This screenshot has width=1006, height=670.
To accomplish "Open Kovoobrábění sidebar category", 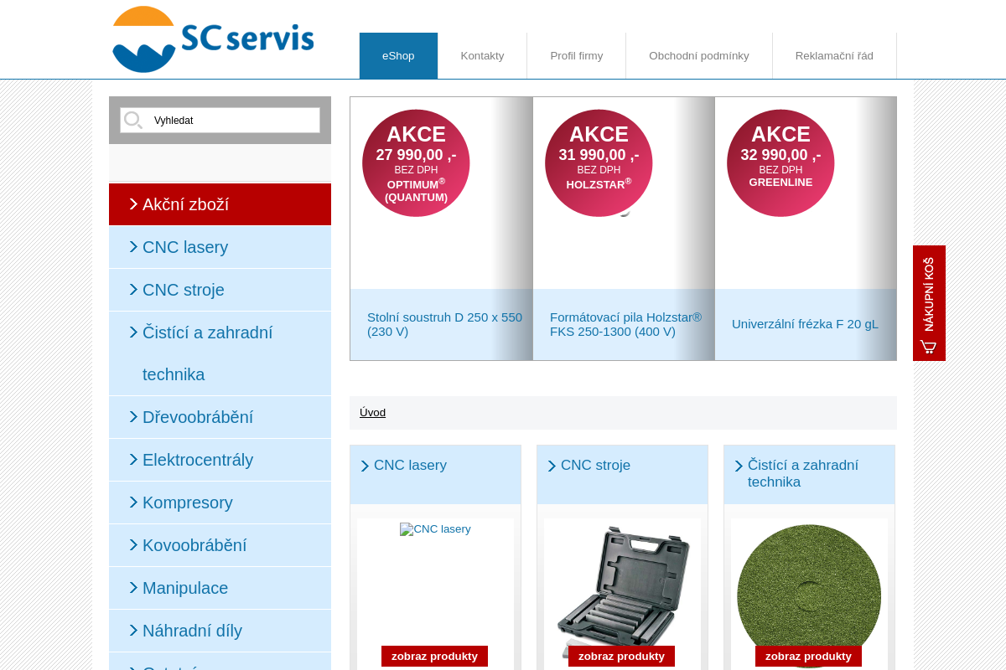I will 220,545.
